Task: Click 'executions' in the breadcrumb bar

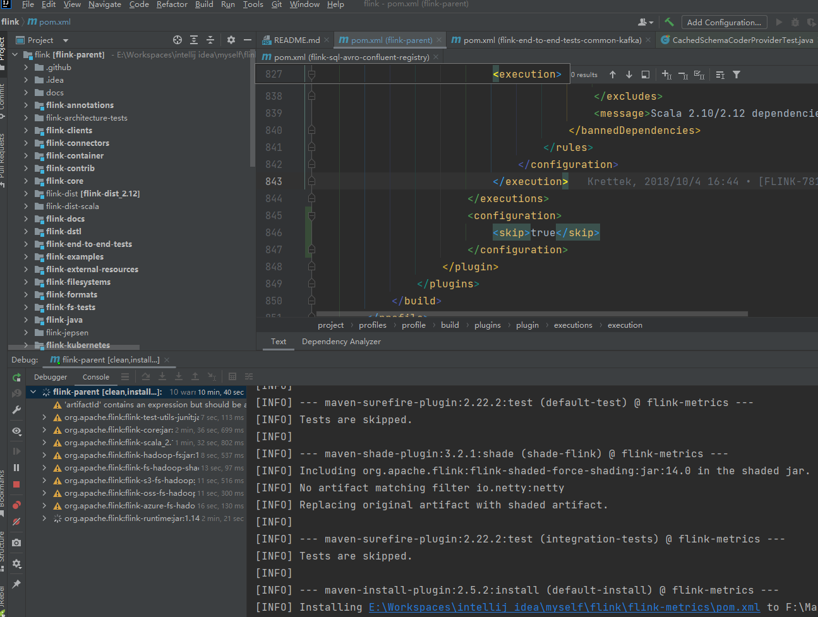Action: tap(573, 325)
